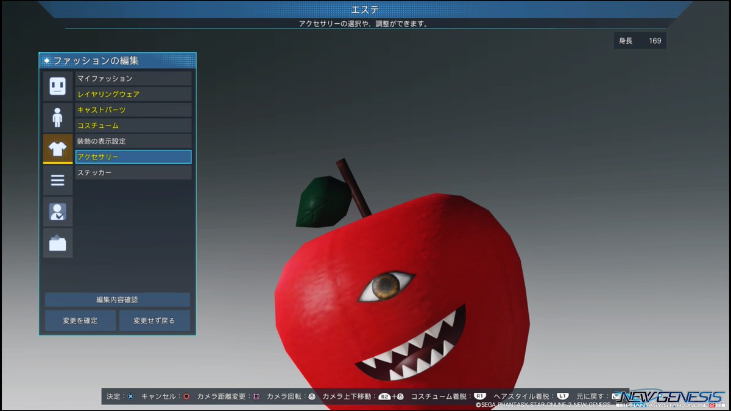Click the キャンセル hint label

pos(158,396)
